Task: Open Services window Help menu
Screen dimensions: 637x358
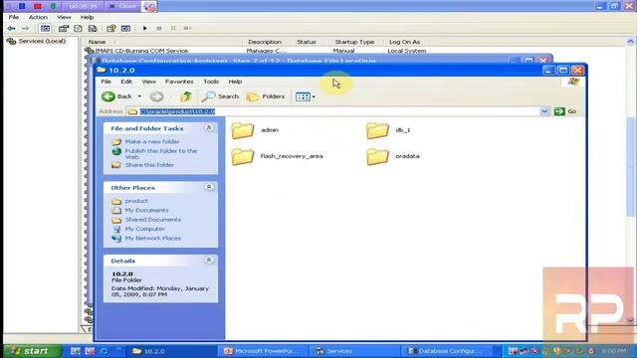Action: [87, 18]
